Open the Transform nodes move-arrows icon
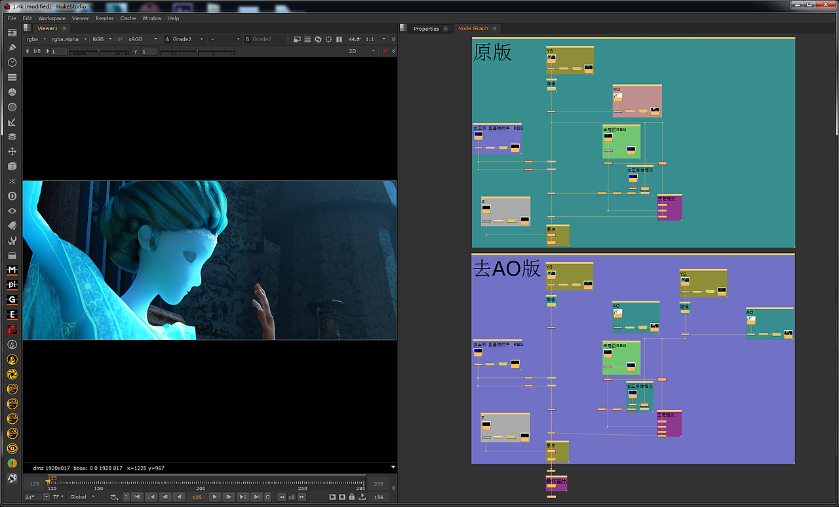Image resolution: width=839 pixels, height=507 pixels. (x=12, y=151)
